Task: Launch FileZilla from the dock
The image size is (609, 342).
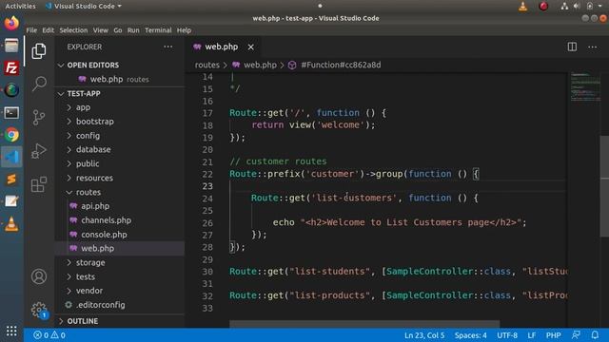Action: coord(11,67)
